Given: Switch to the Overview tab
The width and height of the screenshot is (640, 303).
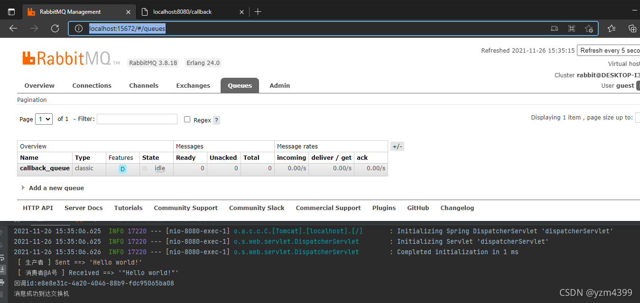Looking at the screenshot, I should pyautogui.click(x=39, y=85).
